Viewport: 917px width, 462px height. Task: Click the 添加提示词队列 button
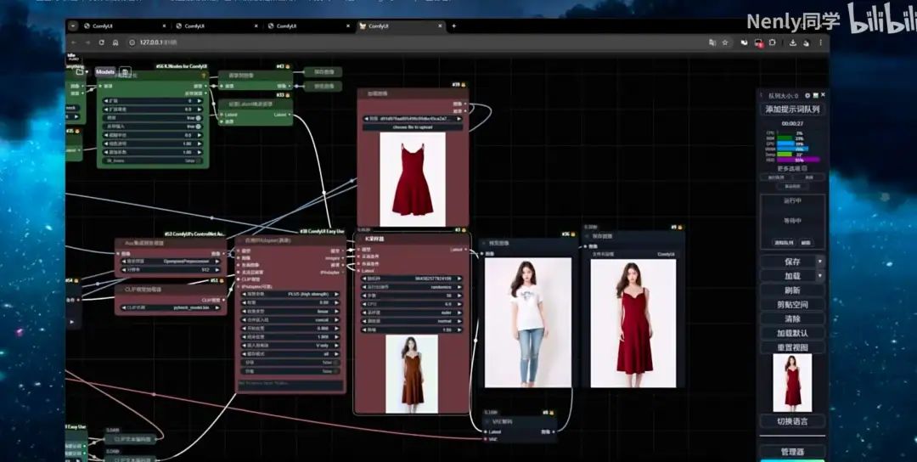click(792, 110)
